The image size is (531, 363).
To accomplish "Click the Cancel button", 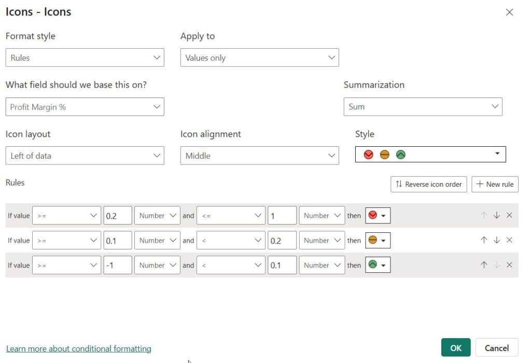I will pyautogui.click(x=496, y=347).
